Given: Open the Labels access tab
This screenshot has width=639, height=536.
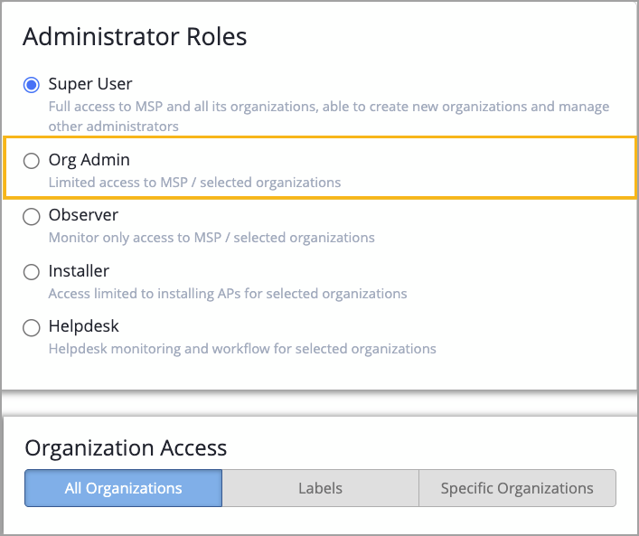Looking at the screenshot, I should 320,488.
